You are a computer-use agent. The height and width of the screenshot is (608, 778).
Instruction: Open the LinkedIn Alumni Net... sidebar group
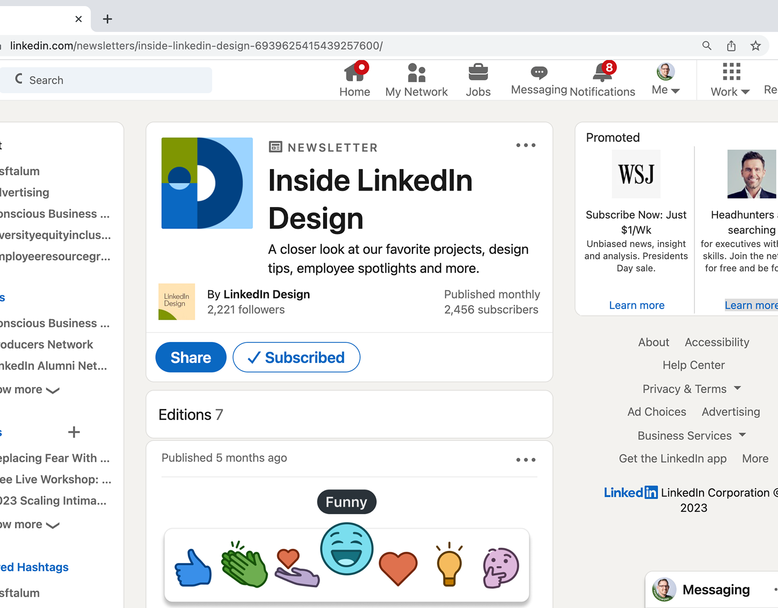point(53,366)
